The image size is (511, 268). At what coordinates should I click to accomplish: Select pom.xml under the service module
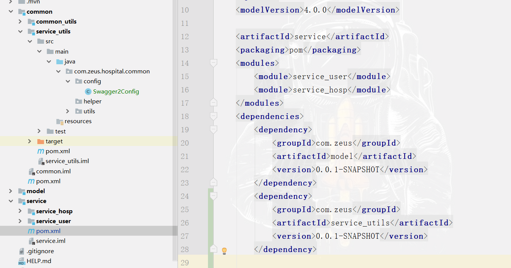tap(49, 231)
